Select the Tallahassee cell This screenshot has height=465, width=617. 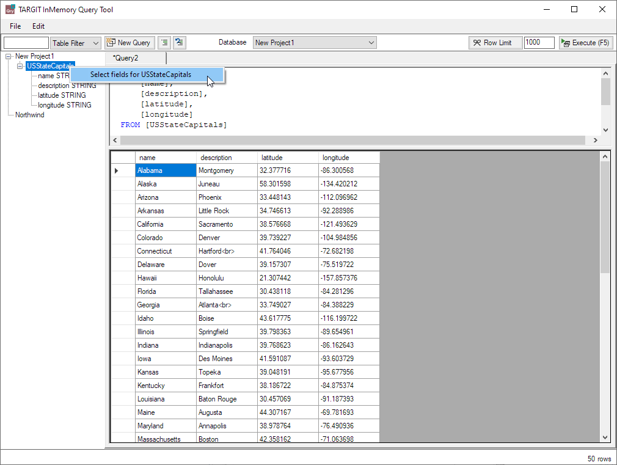pyautogui.click(x=227, y=291)
